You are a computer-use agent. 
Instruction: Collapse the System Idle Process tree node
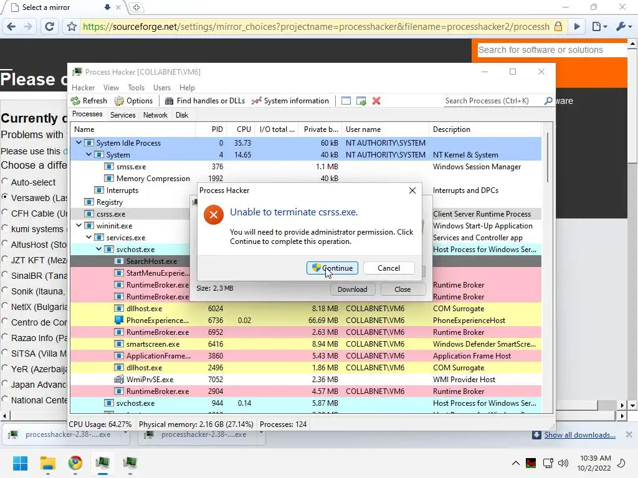79,143
